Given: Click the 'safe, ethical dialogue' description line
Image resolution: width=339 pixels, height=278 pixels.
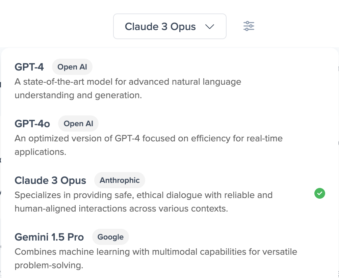Looking at the screenshot, I should [144, 195].
